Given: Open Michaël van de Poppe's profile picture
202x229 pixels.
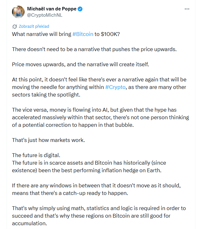Looking at the screenshot, I should (18, 12).
